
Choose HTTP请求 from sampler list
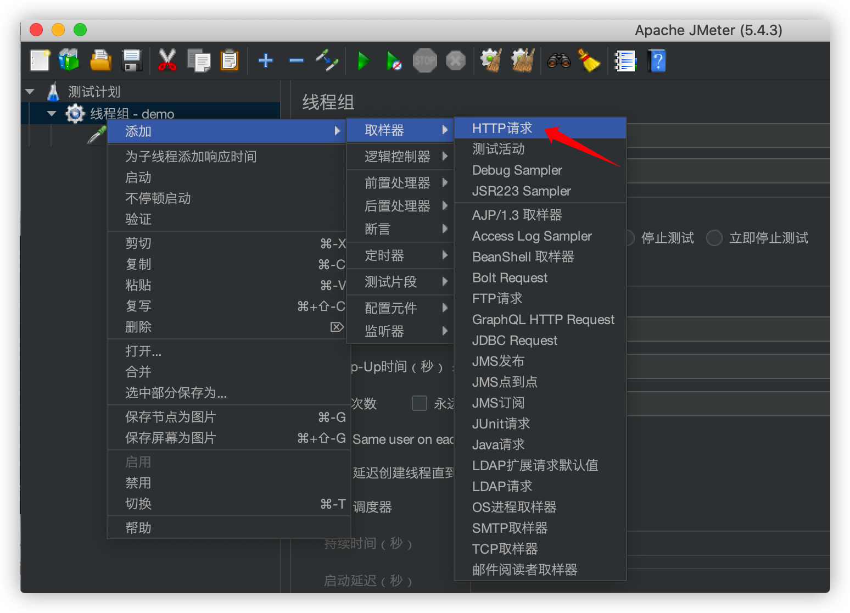coord(540,128)
